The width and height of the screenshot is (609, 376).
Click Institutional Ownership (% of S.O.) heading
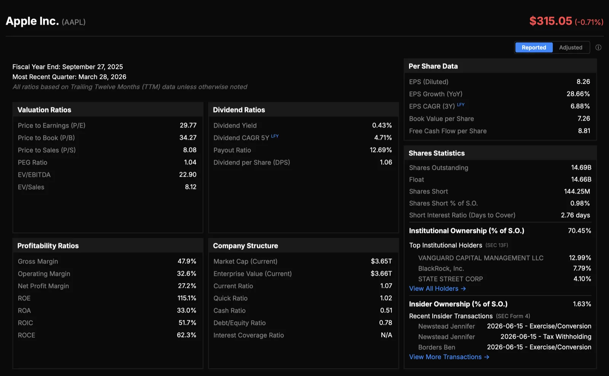click(467, 231)
